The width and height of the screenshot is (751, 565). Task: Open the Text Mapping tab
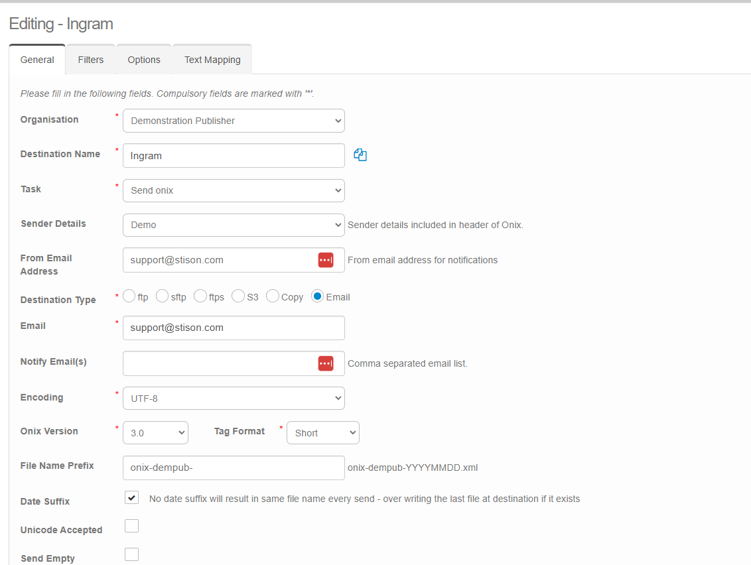[212, 60]
